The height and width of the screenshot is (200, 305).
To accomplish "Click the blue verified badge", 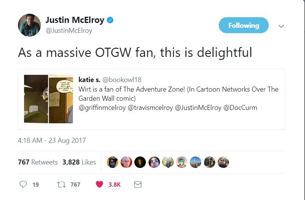I will 110,20.
